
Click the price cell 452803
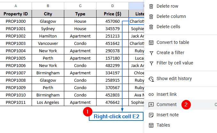[x=112, y=95]
